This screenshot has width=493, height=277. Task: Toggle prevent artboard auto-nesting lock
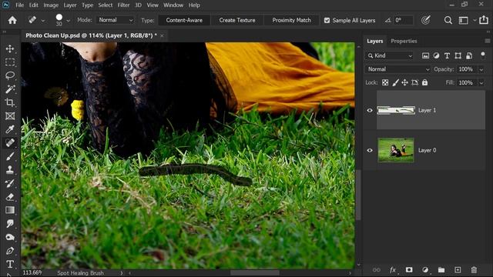tap(414, 82)
